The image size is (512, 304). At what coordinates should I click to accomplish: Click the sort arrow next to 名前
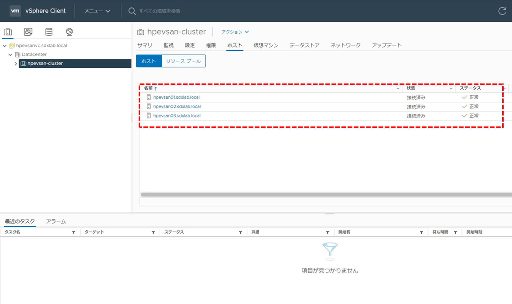156,88
